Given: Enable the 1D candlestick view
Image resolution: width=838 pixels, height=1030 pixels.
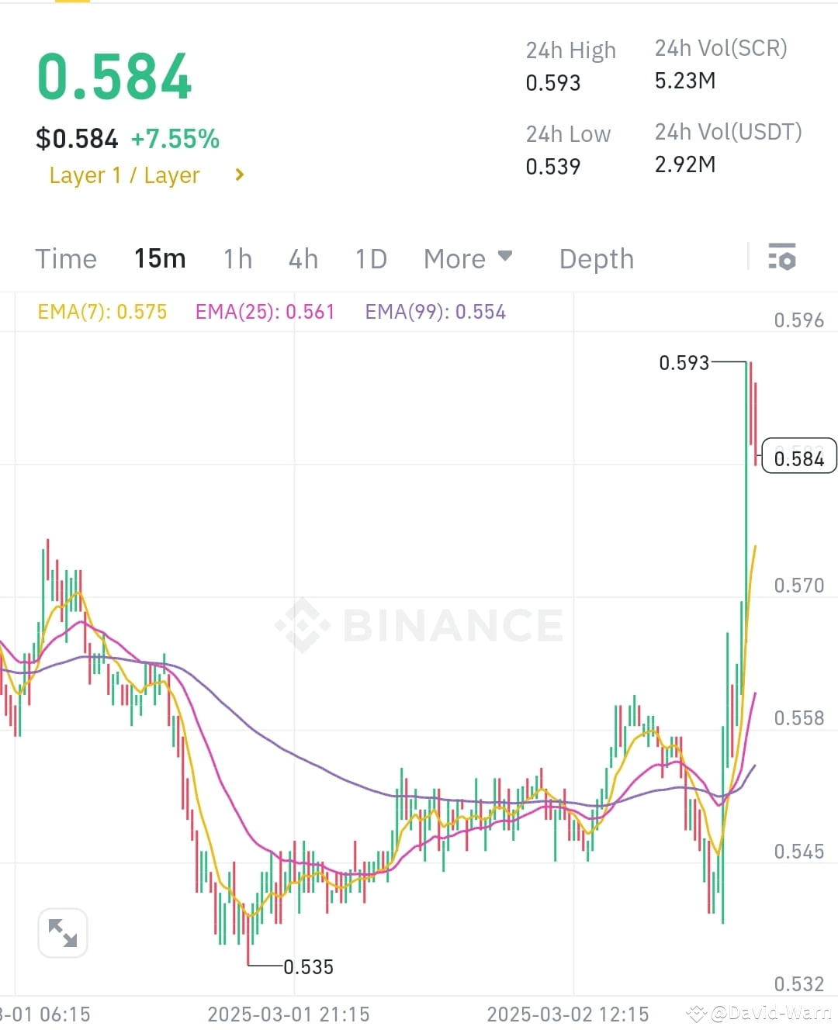Looking at the screenshot, I should (x=370, y=258).
